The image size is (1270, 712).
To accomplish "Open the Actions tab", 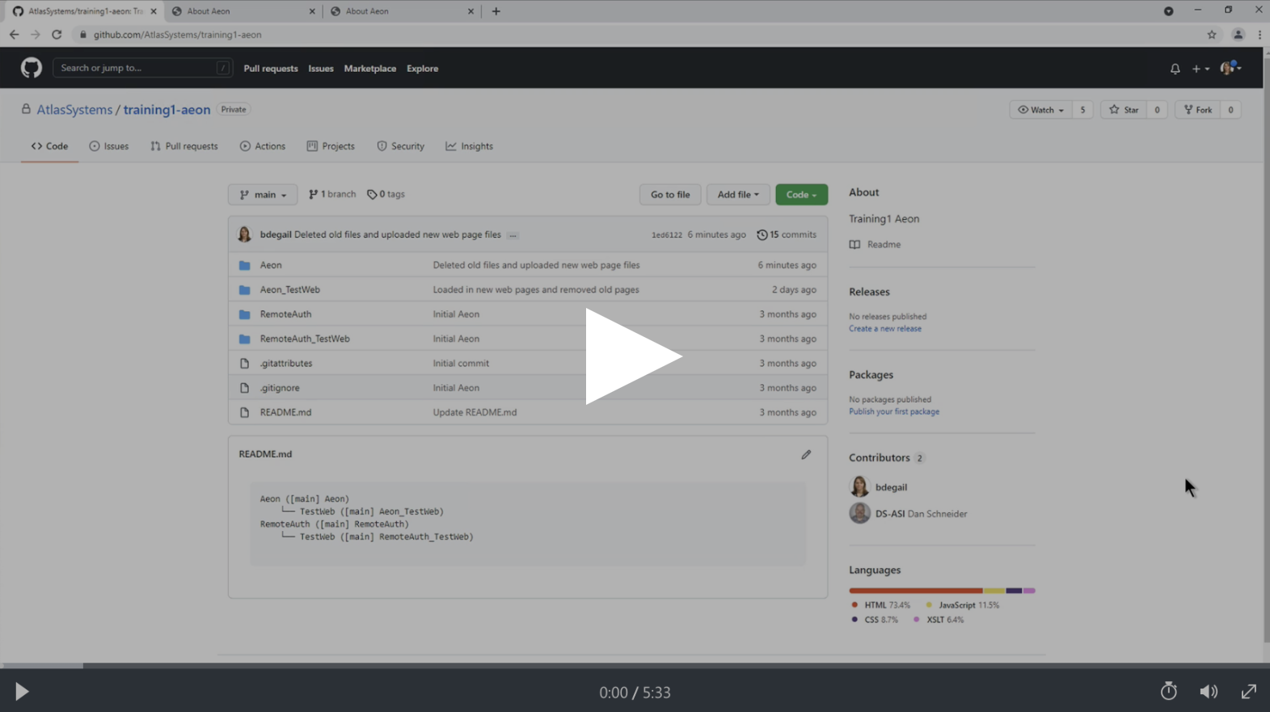I will tap(263, 146).
